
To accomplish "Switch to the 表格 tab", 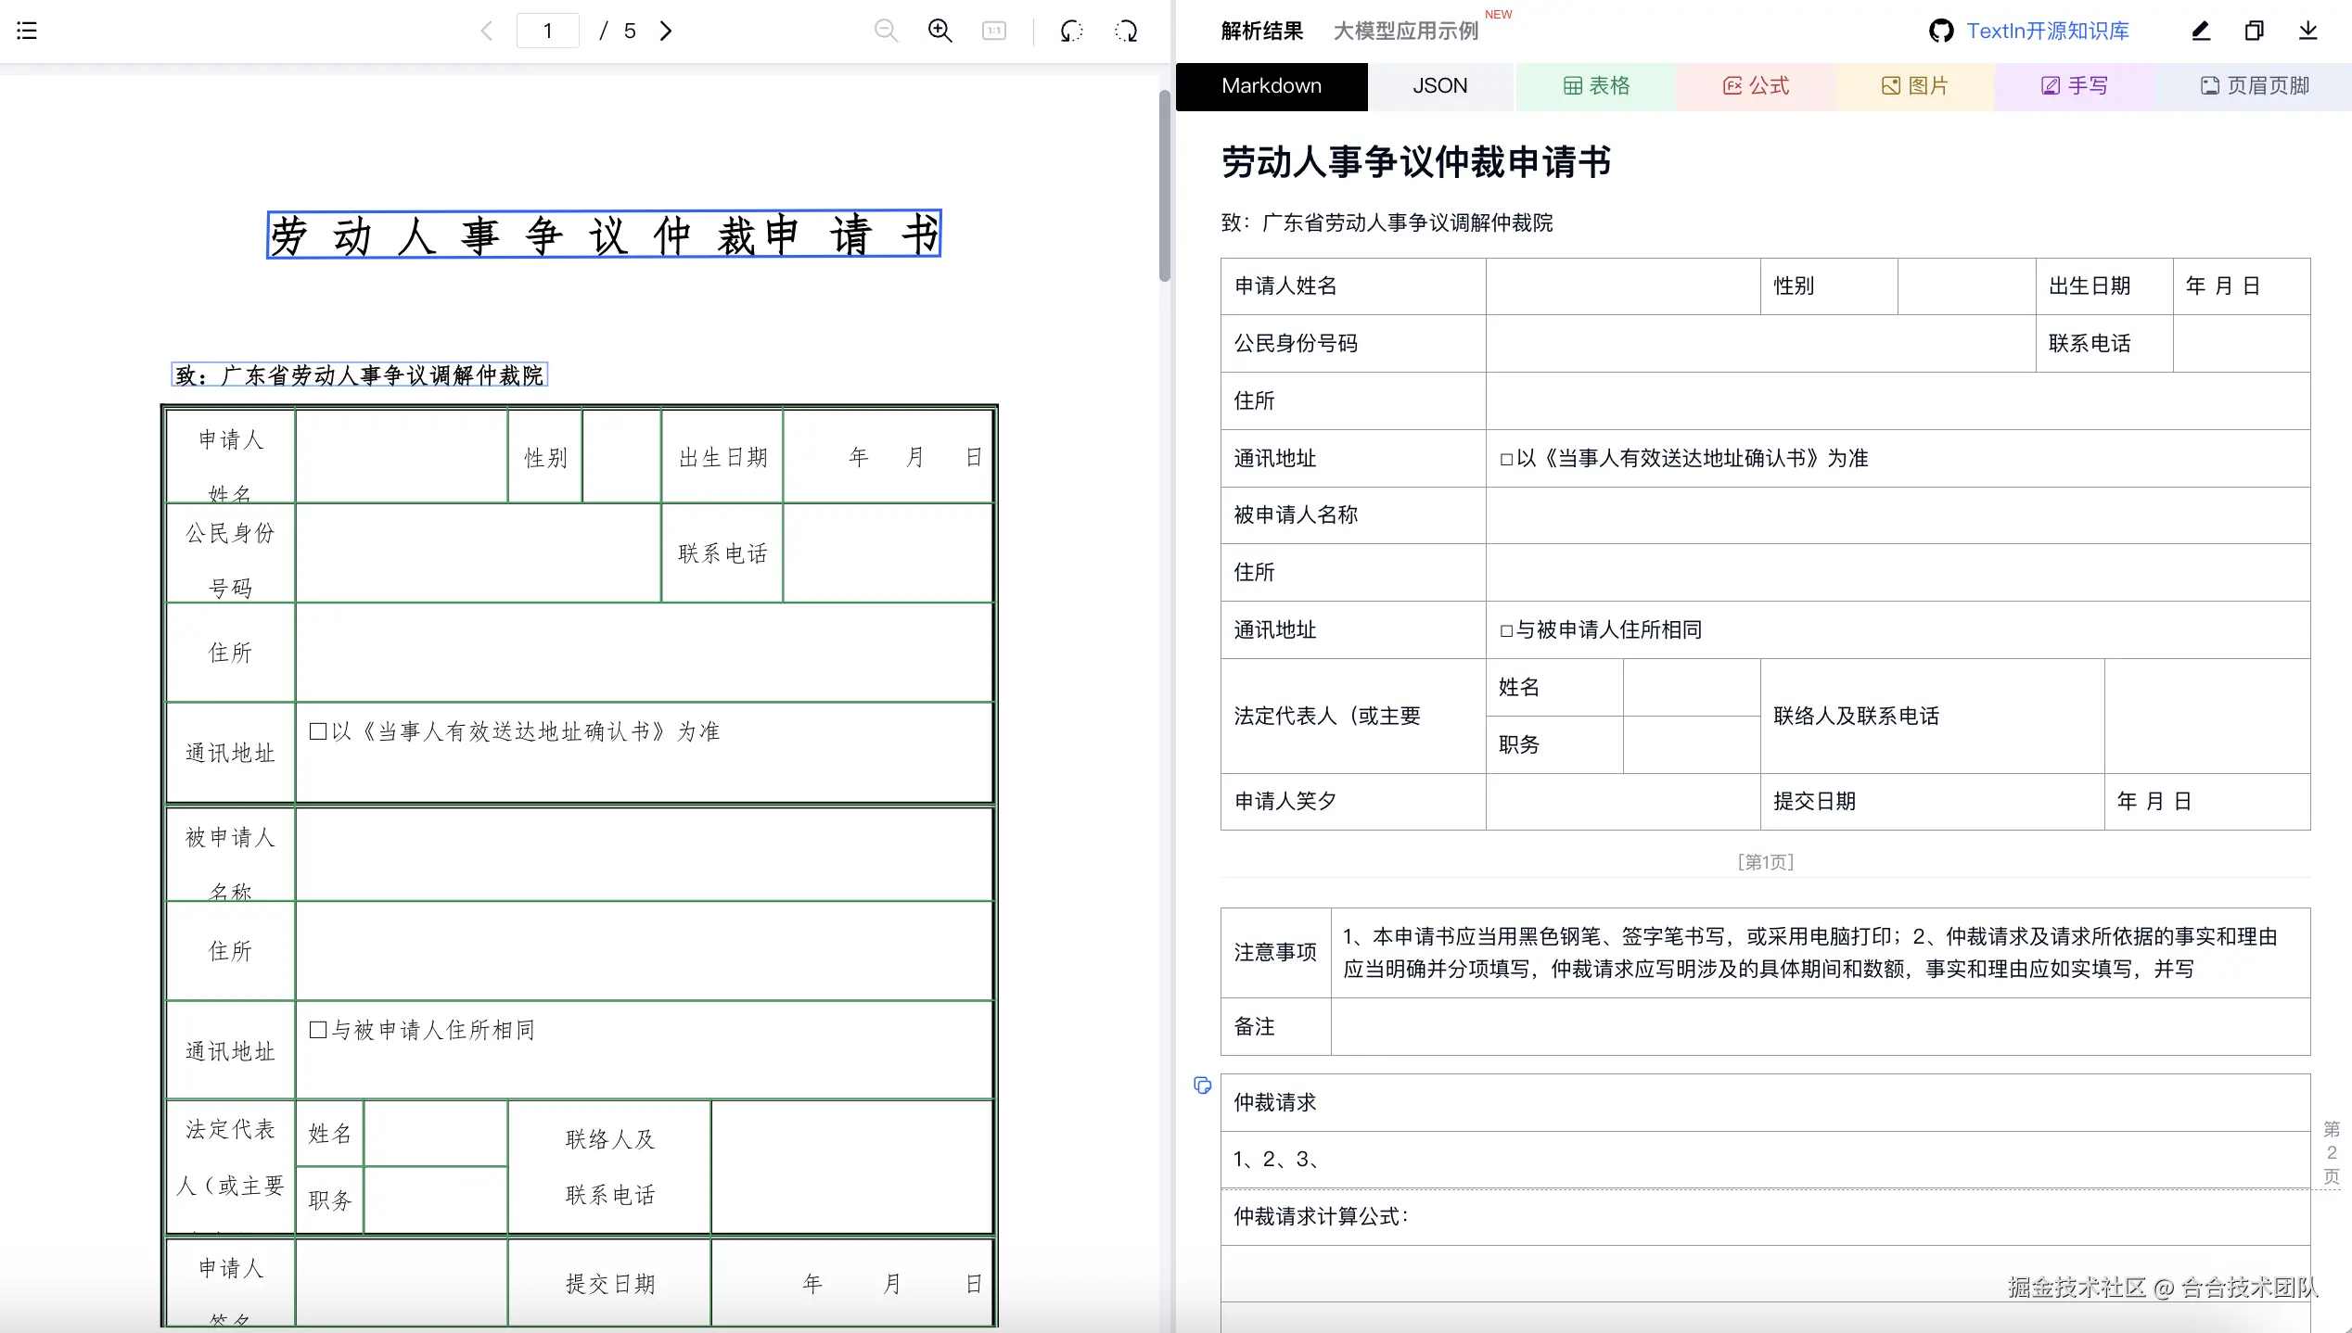I will coord(1595,86).
